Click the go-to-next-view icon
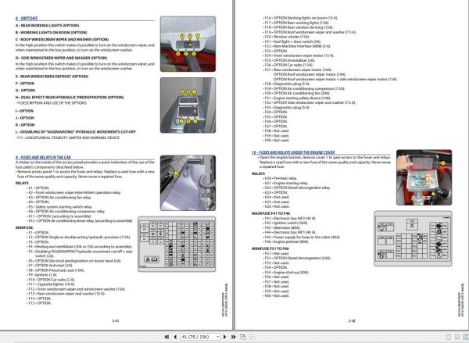 tap(252, 337)
